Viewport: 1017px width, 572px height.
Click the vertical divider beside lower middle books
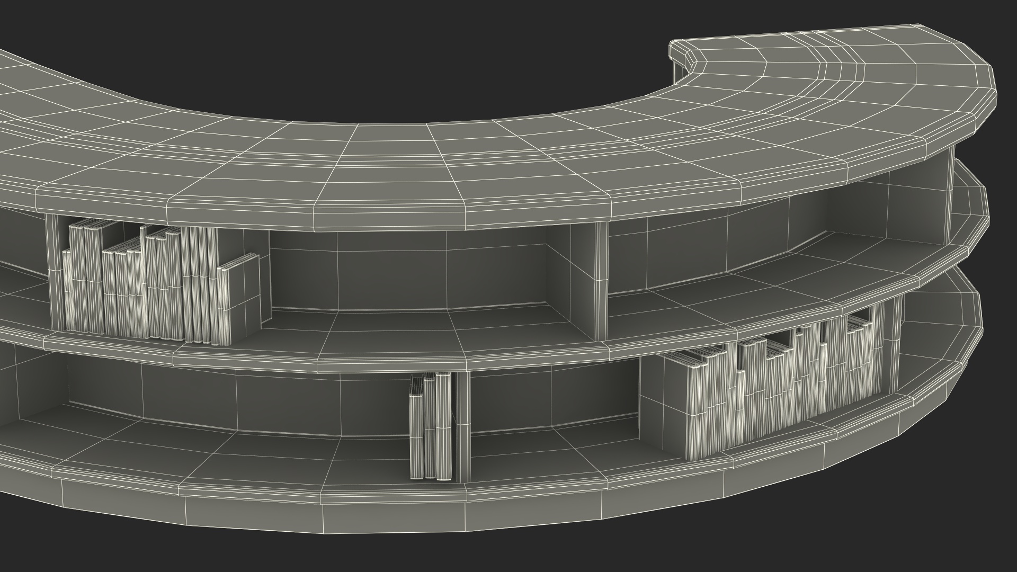point(463,426)
